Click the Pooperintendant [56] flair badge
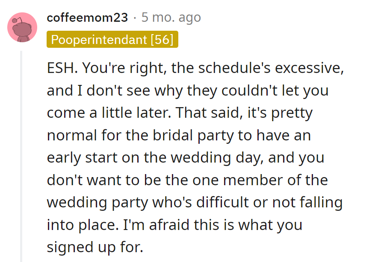The image size is (366, 262). pyautogui.click(x=112, y=40)
